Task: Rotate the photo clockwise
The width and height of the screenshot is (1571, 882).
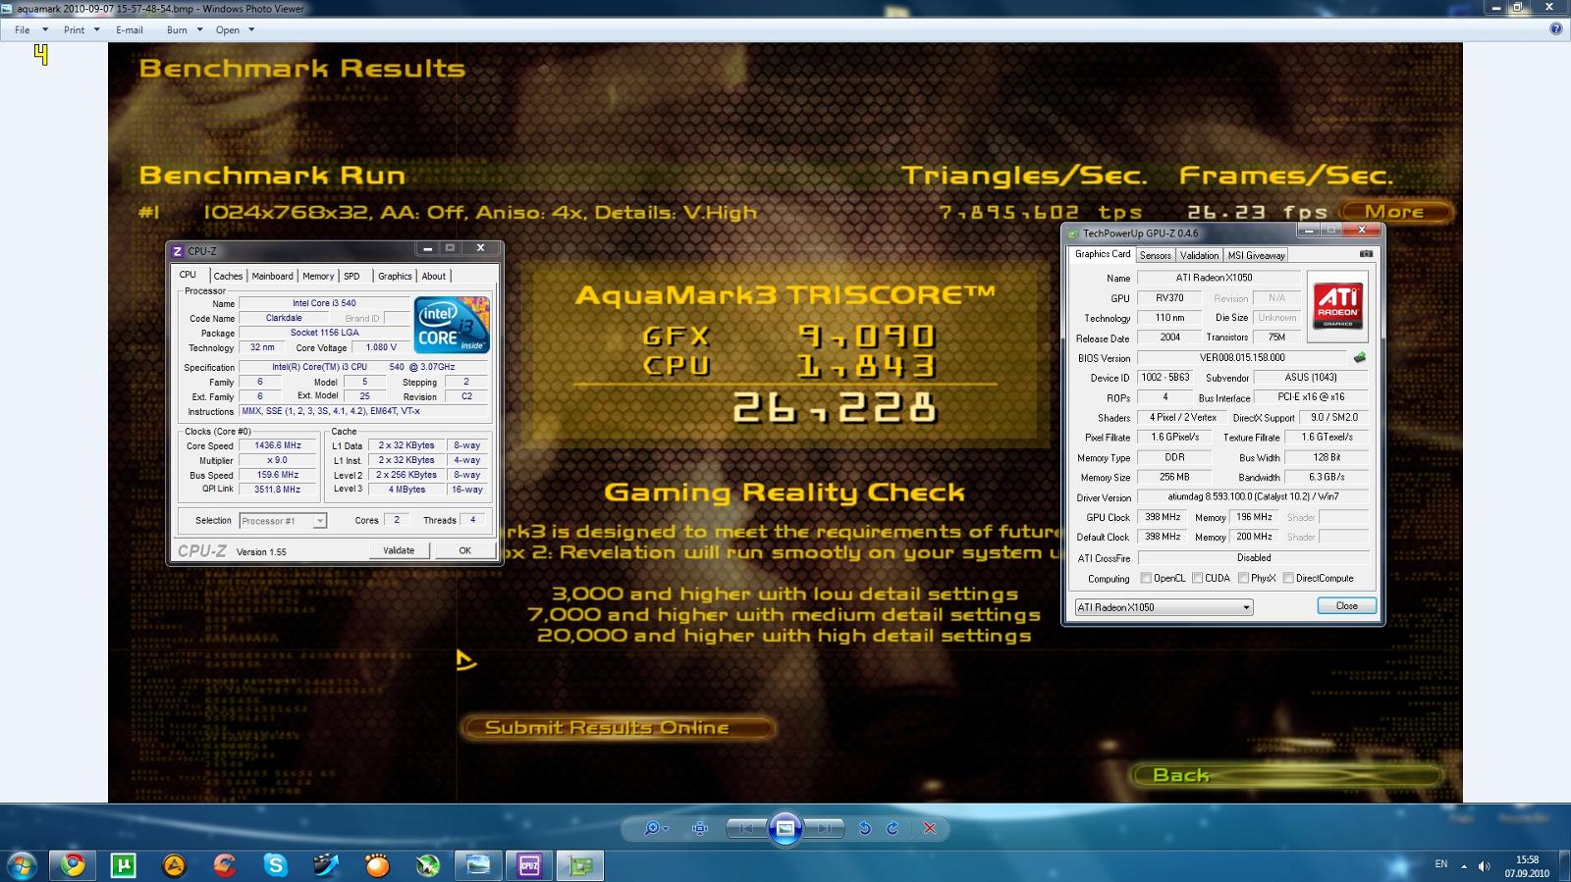Action: pyautogui.click(x=893, y=828)
